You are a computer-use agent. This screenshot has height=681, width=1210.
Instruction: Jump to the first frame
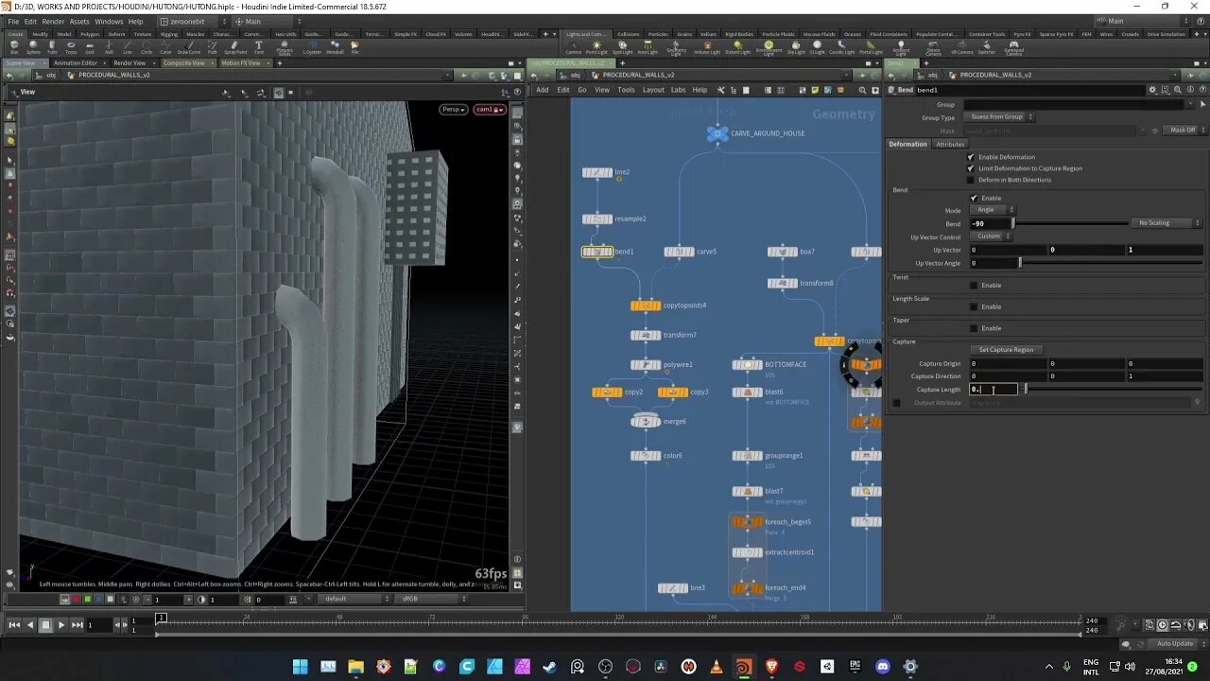tap(14, 624)
